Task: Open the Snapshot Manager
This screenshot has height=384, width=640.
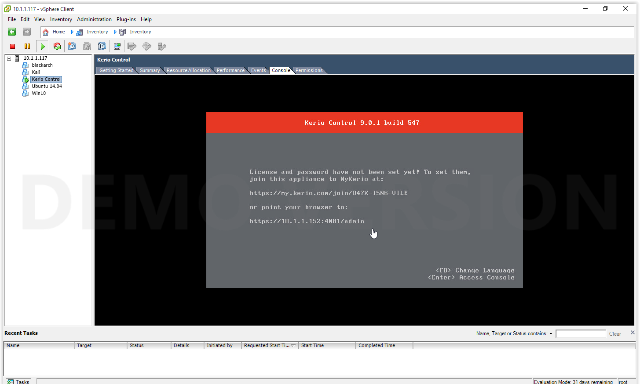Action: click(x=102, y=46)
